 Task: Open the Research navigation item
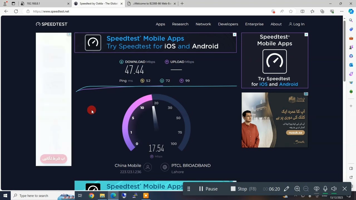click(180, 24)
